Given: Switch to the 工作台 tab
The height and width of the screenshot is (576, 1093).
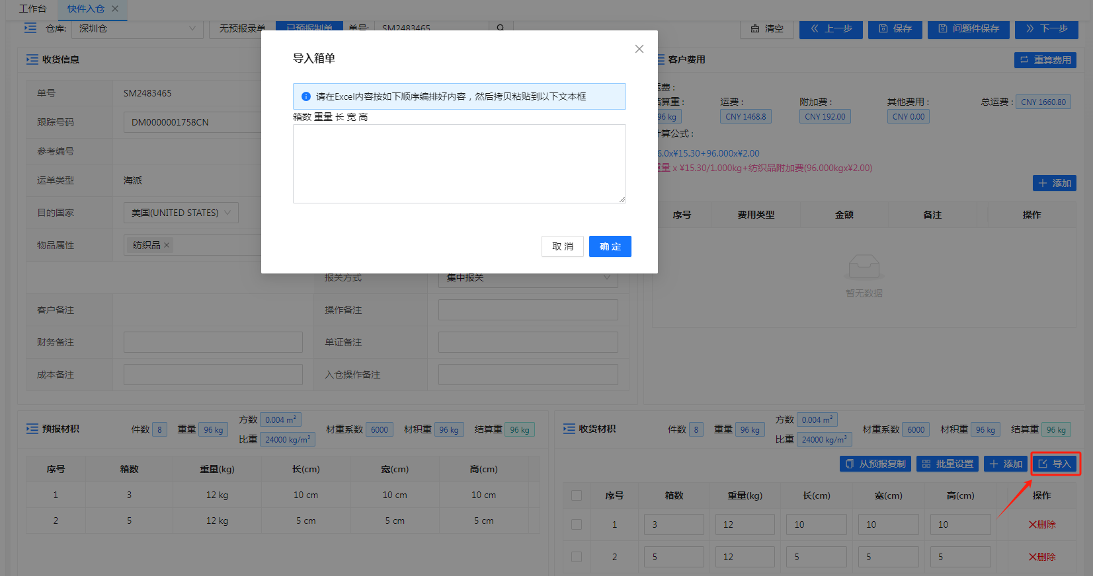Looking at the screenshot, I should click(33, 9).
